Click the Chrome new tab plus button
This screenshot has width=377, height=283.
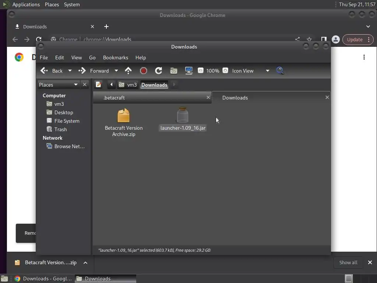pos(106,27)
